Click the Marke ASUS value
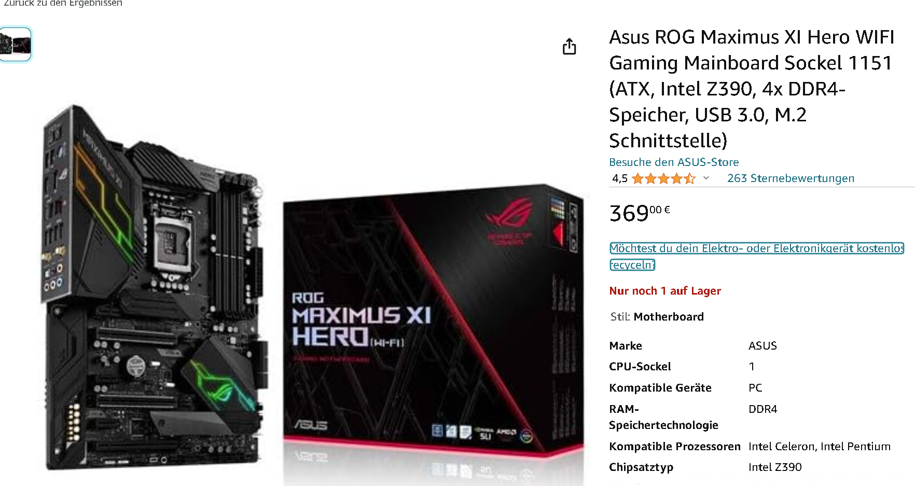Viewport: 915px width, 486px height. tap(762, 345)
